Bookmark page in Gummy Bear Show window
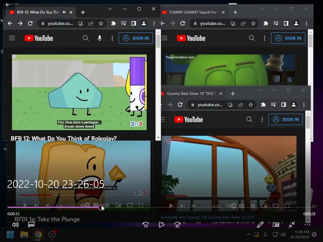The width and height of the screenshot is (323, 242). pos(251,105)
